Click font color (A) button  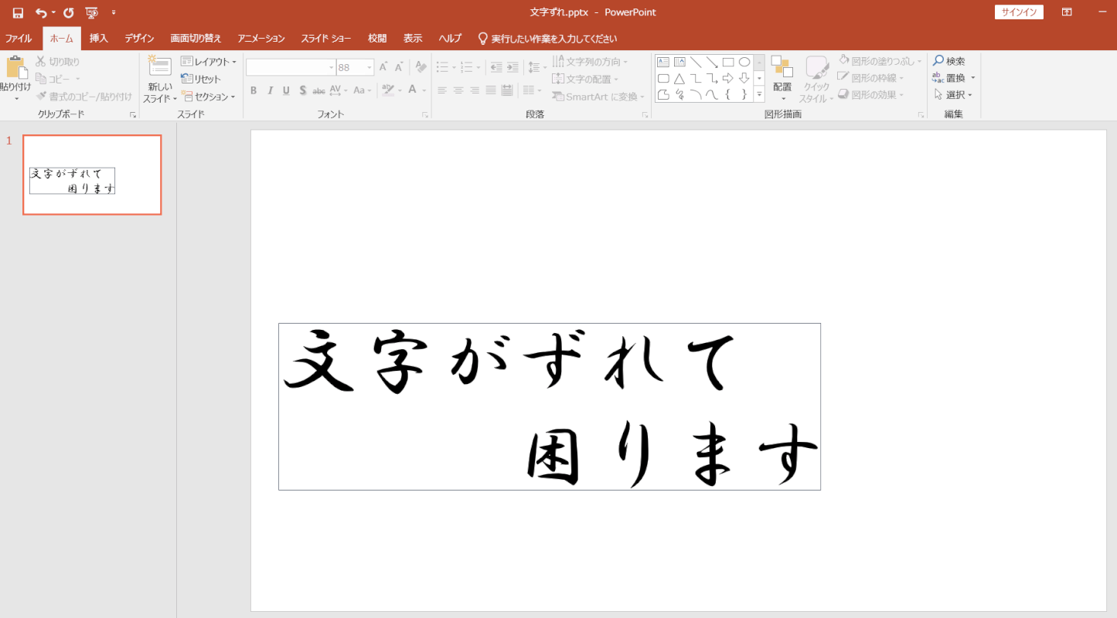click(x=413, y=90)
